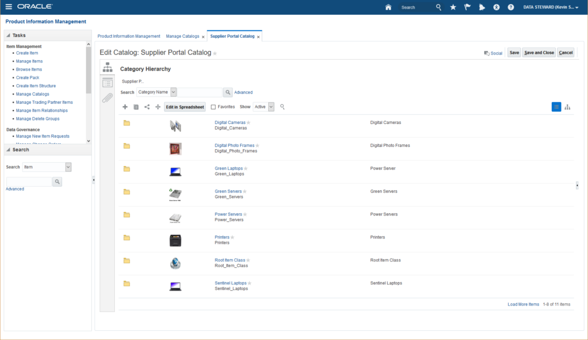Open the Help question mark icon
Screen dimensions: 588x340
pos(510,7)
